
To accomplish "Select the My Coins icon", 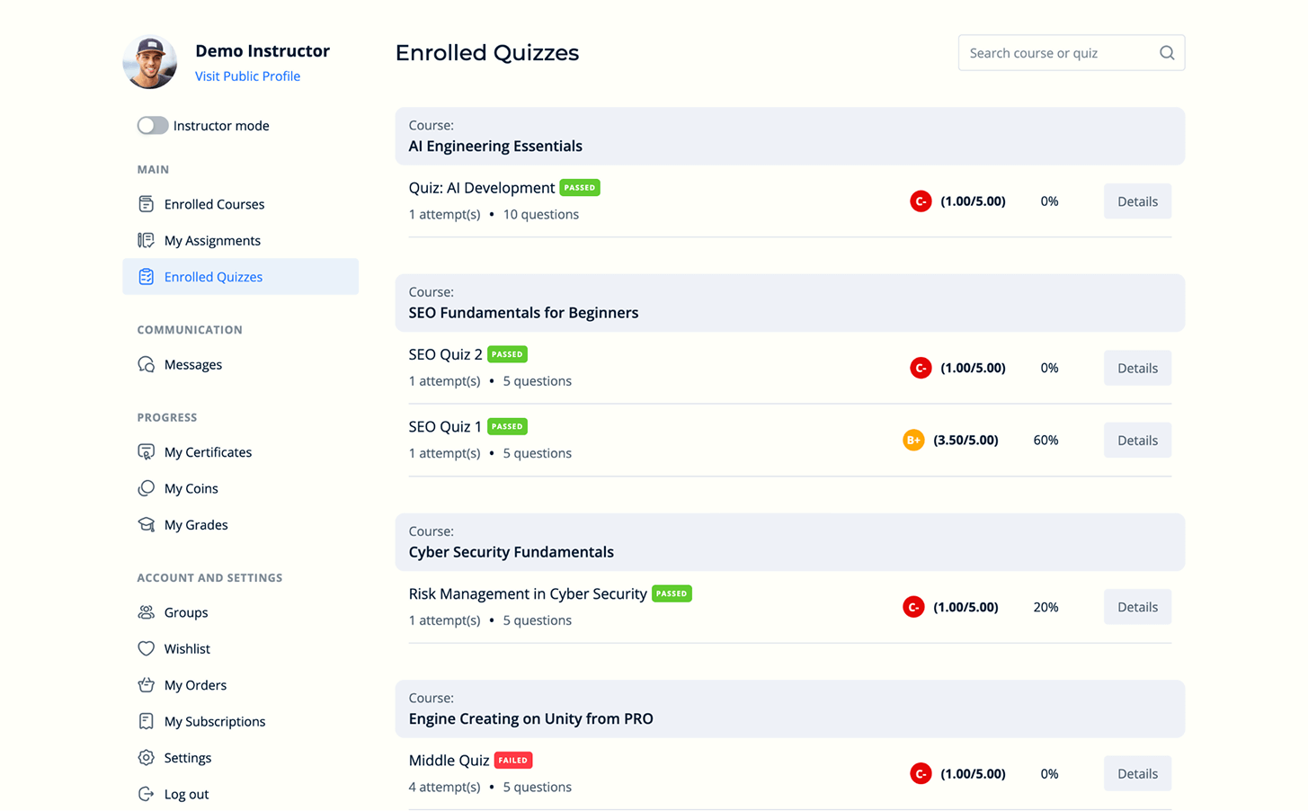I will 146,488.
